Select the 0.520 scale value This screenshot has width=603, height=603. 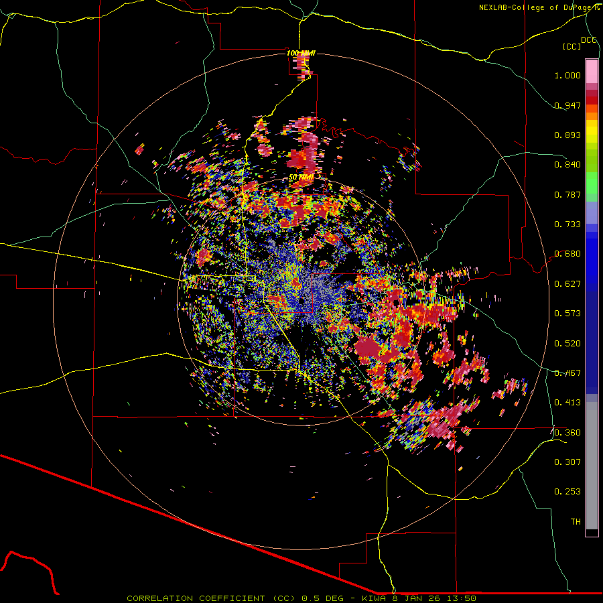(567, 343)
